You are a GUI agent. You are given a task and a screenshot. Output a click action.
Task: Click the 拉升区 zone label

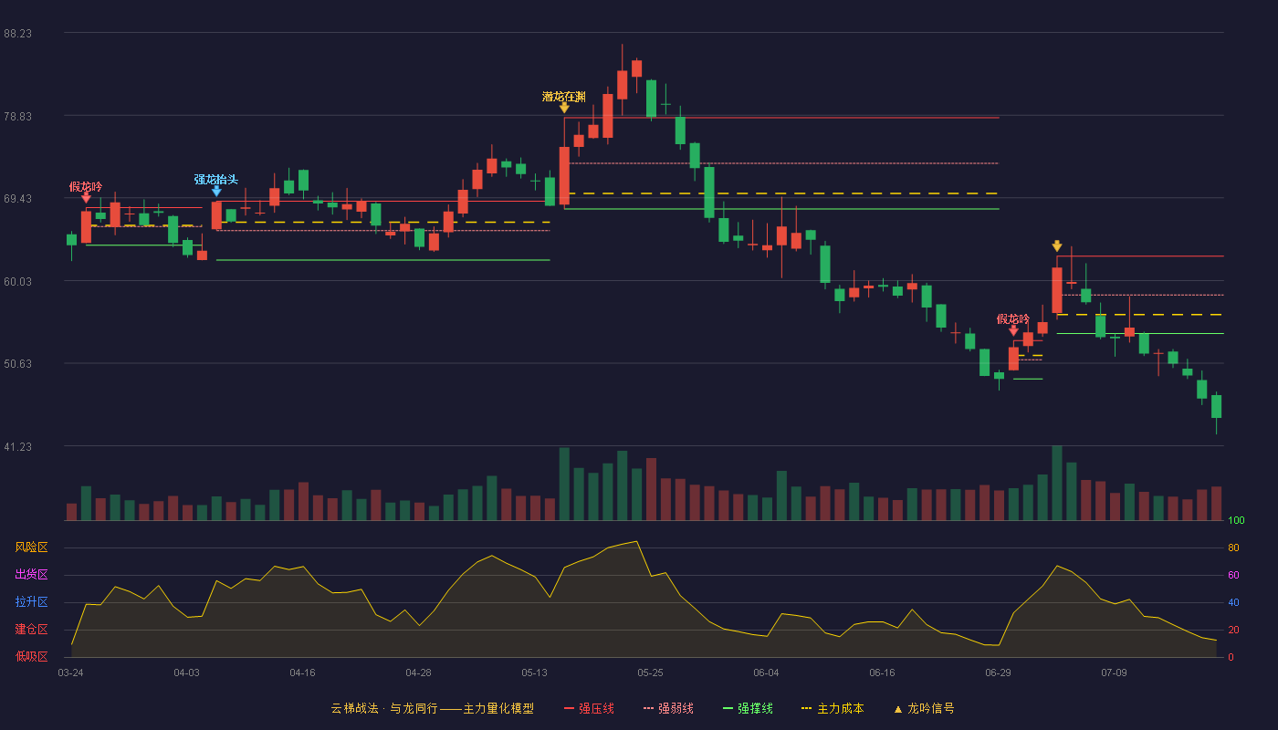(x=31, y=602)
